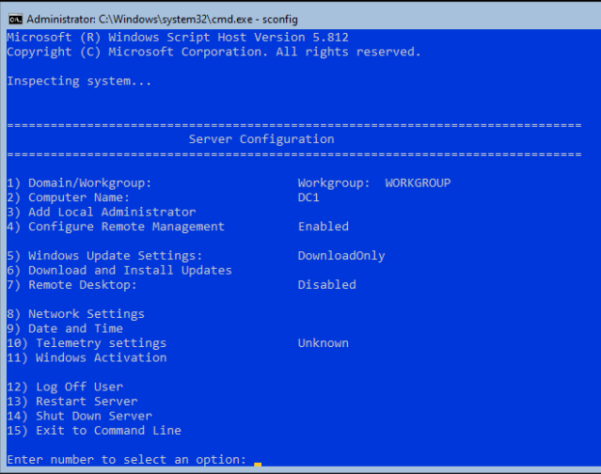Screen dimensions: 601x474
Task: Click the 'Log Off User' option
Action: (65, 387)
